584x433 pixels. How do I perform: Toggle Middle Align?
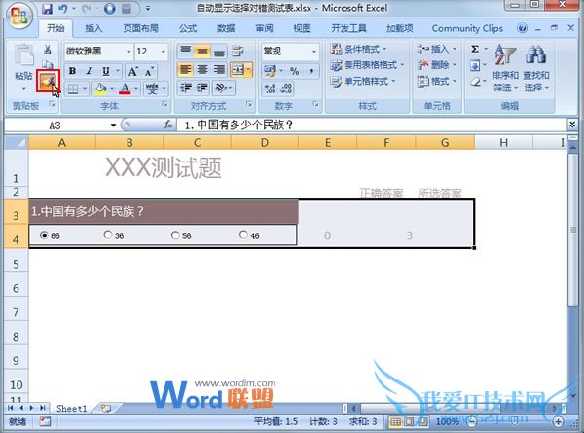pyautogui.click(x=202, y=51)
